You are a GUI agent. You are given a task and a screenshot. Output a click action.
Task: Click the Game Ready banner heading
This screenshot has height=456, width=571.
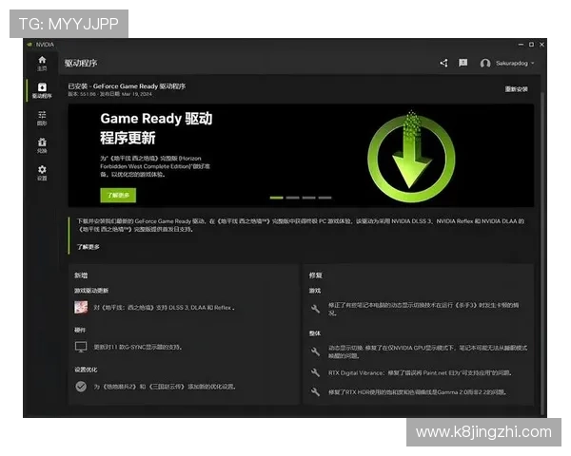pyautogui.click(x=156, y=128)
